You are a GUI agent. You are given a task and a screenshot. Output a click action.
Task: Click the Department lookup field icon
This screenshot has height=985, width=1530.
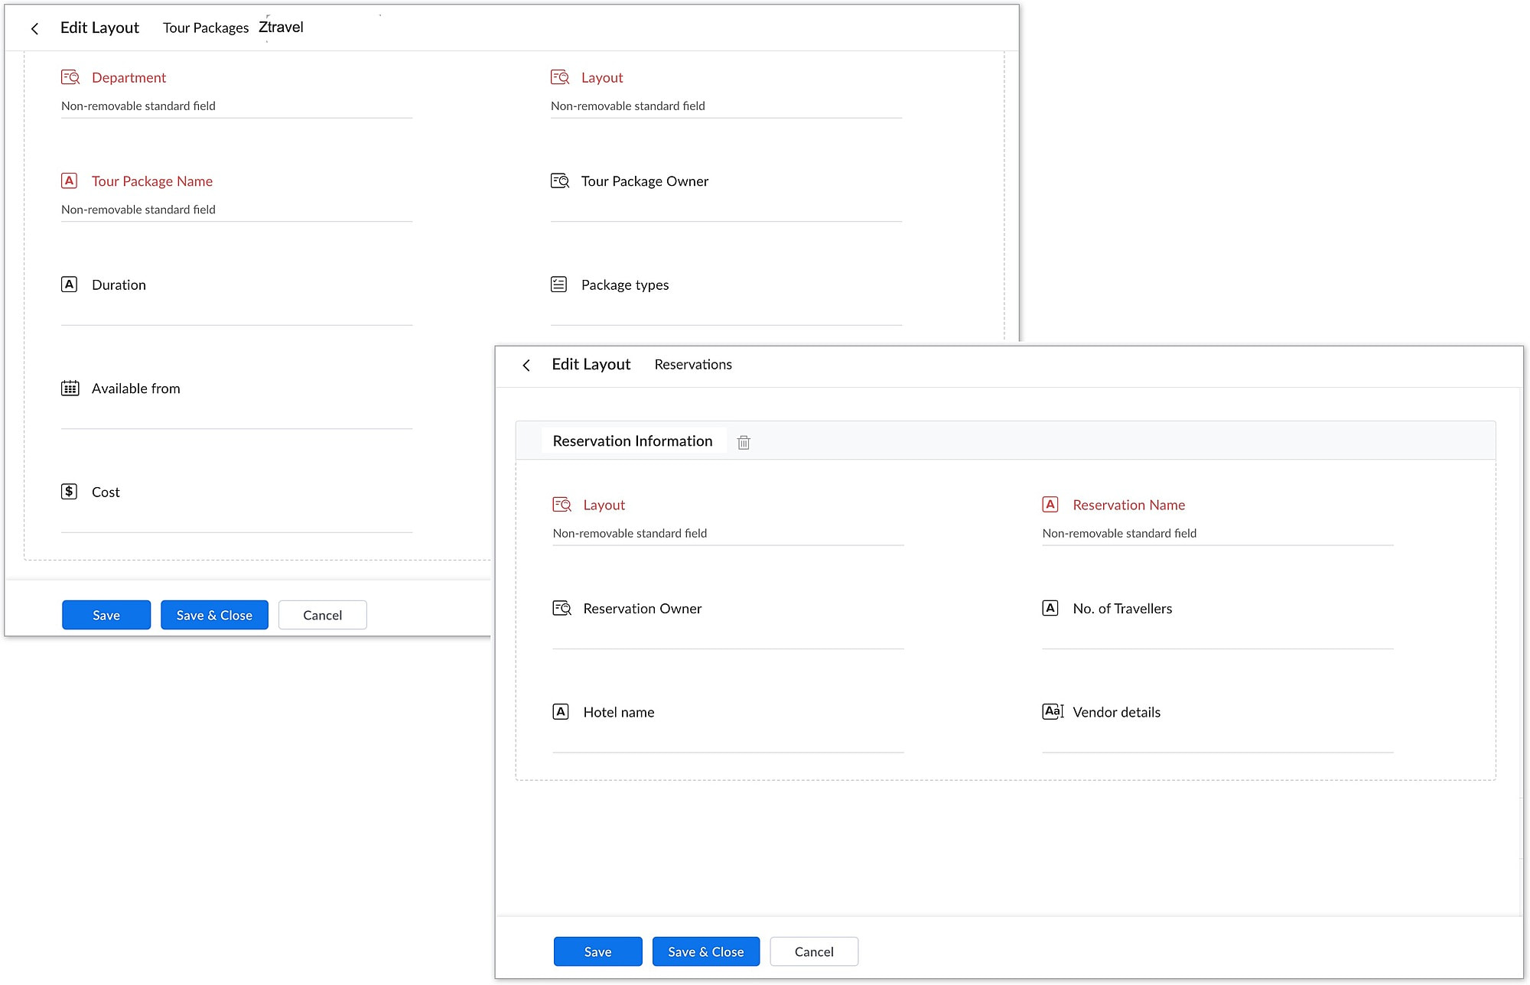[x=70, y=77]
